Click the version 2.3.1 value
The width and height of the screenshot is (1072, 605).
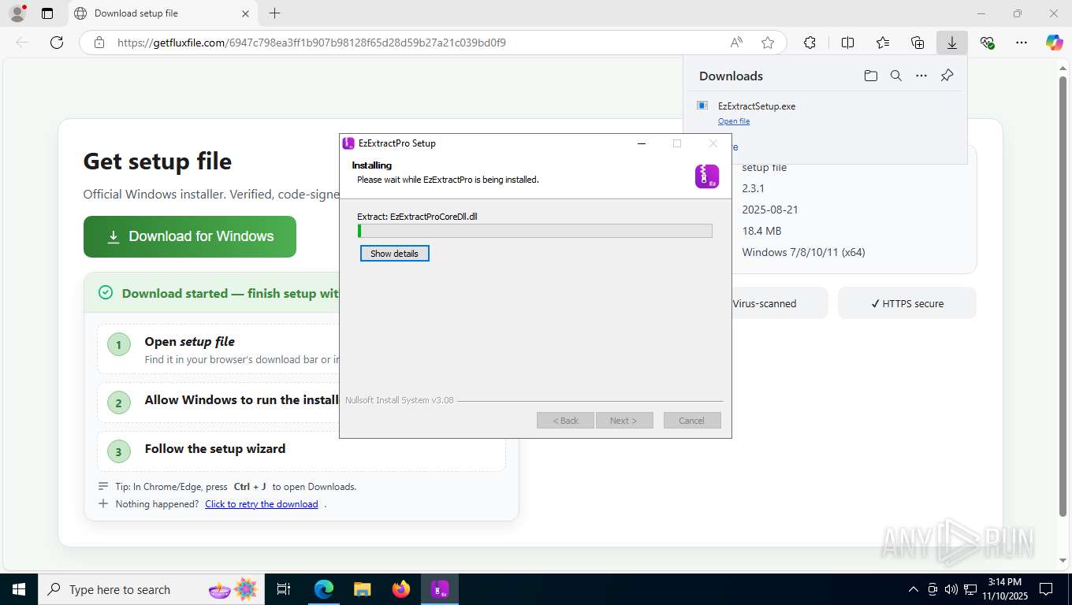[x=754, y=188]
